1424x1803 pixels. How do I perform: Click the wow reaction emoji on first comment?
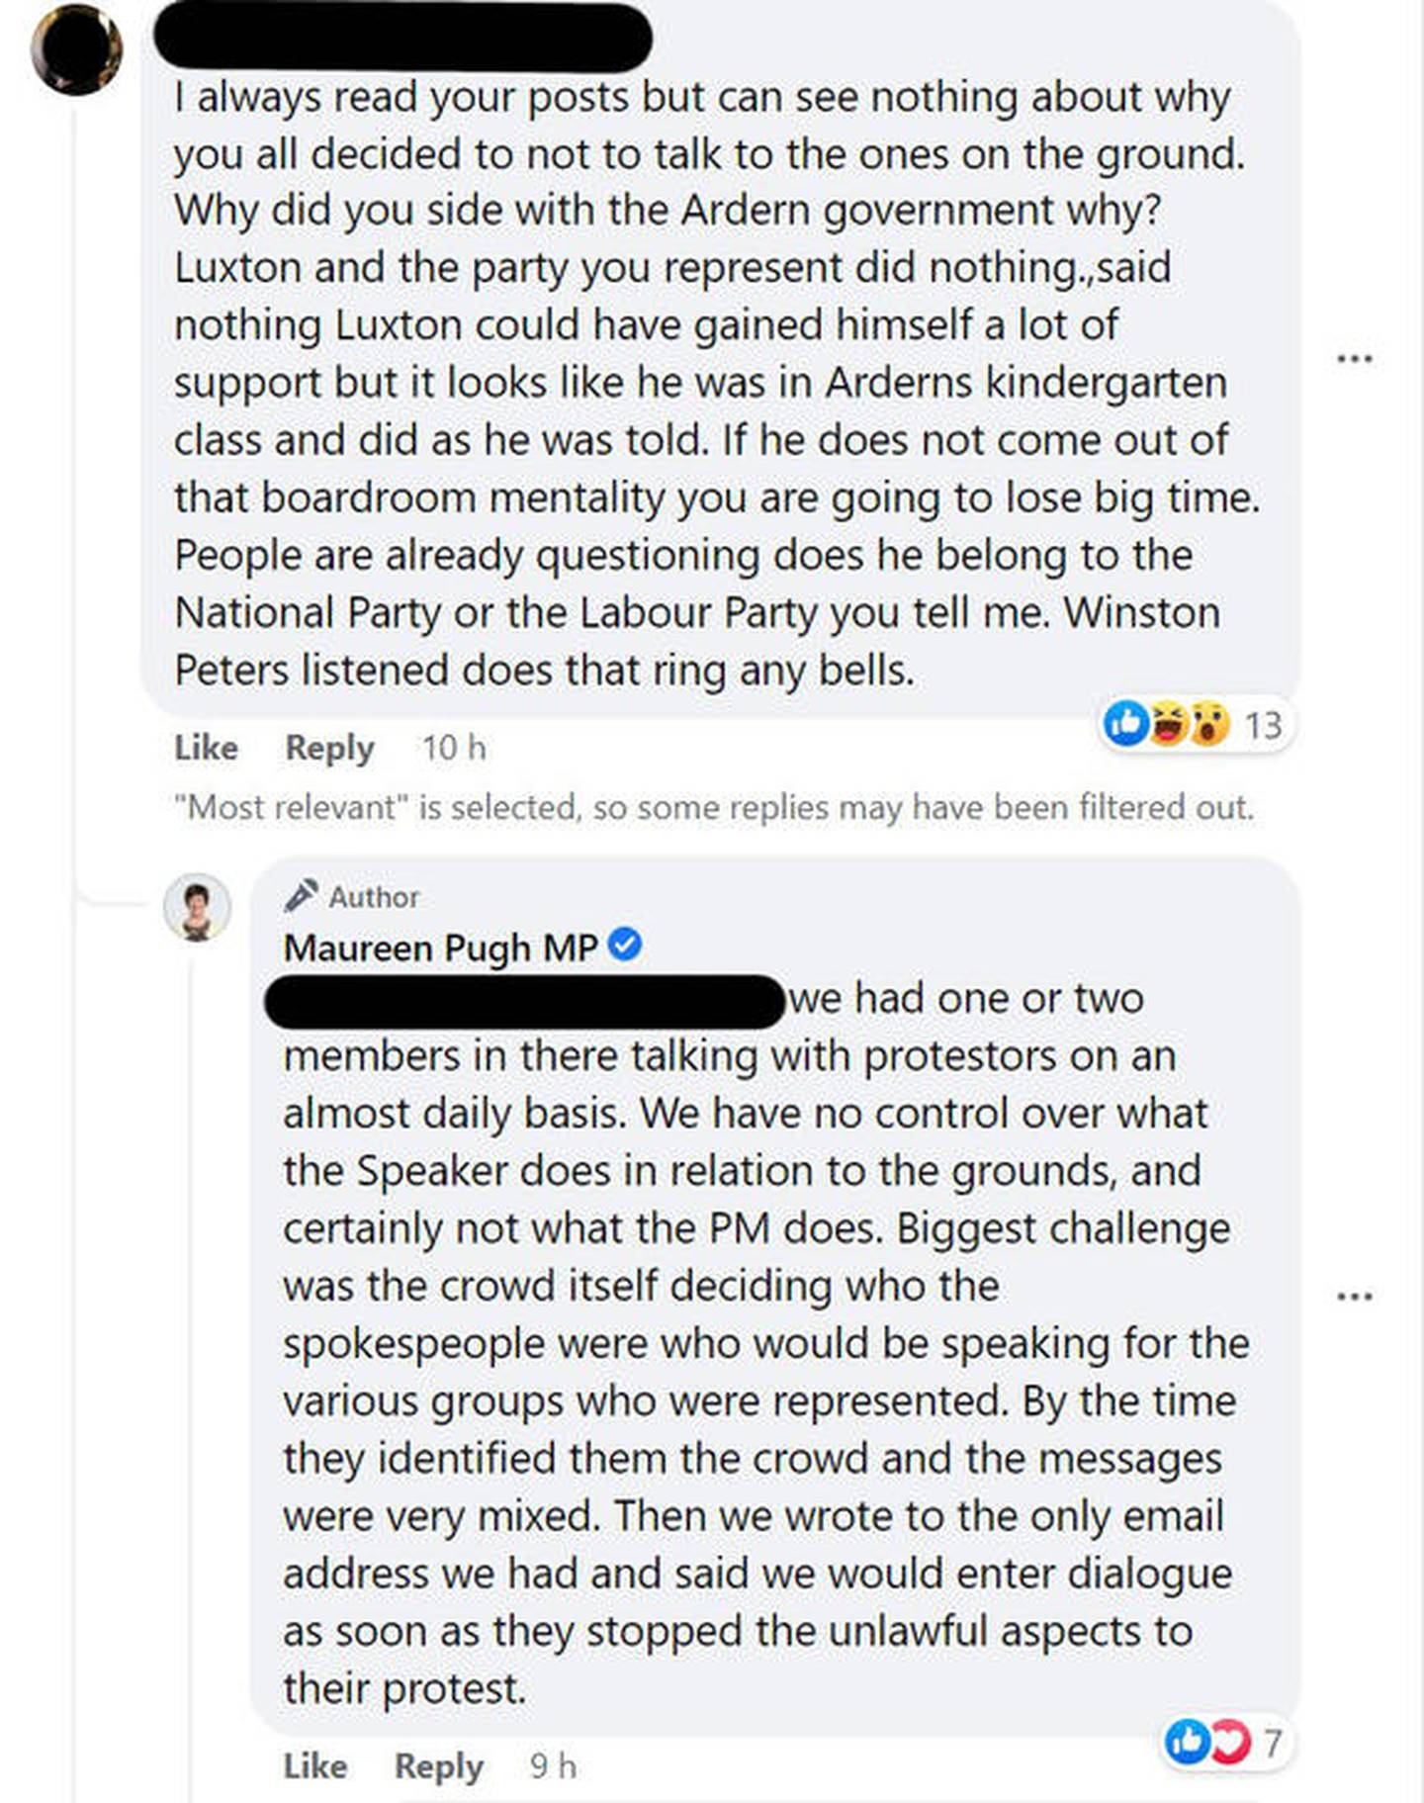1208,724
